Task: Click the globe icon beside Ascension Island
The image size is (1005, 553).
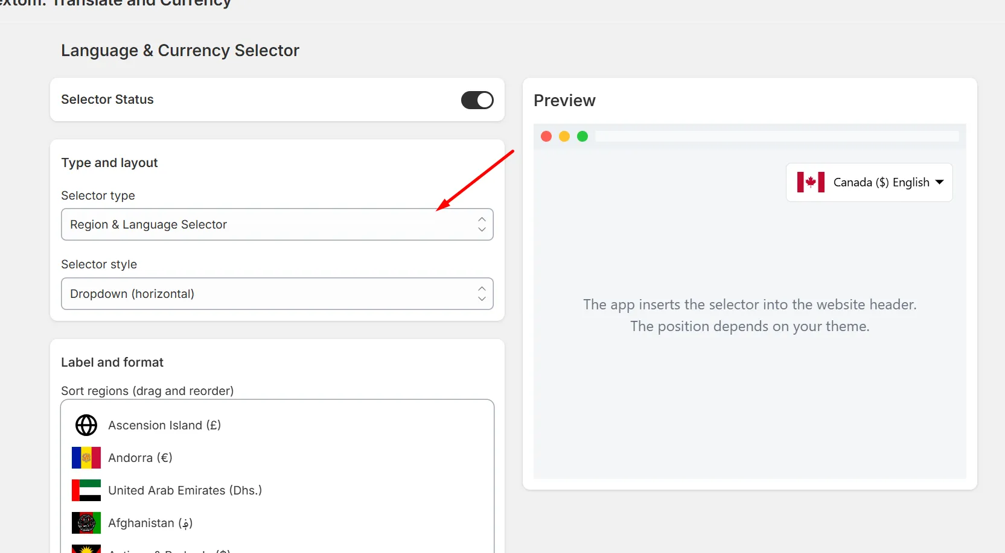Action: pos(86,425)
